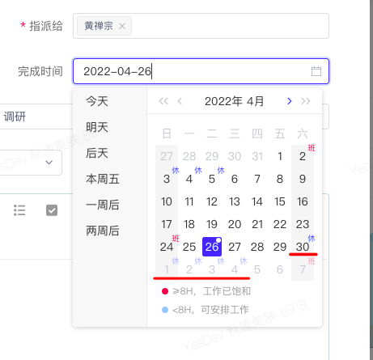Open the dropdown with the chevron arrow

49,163
